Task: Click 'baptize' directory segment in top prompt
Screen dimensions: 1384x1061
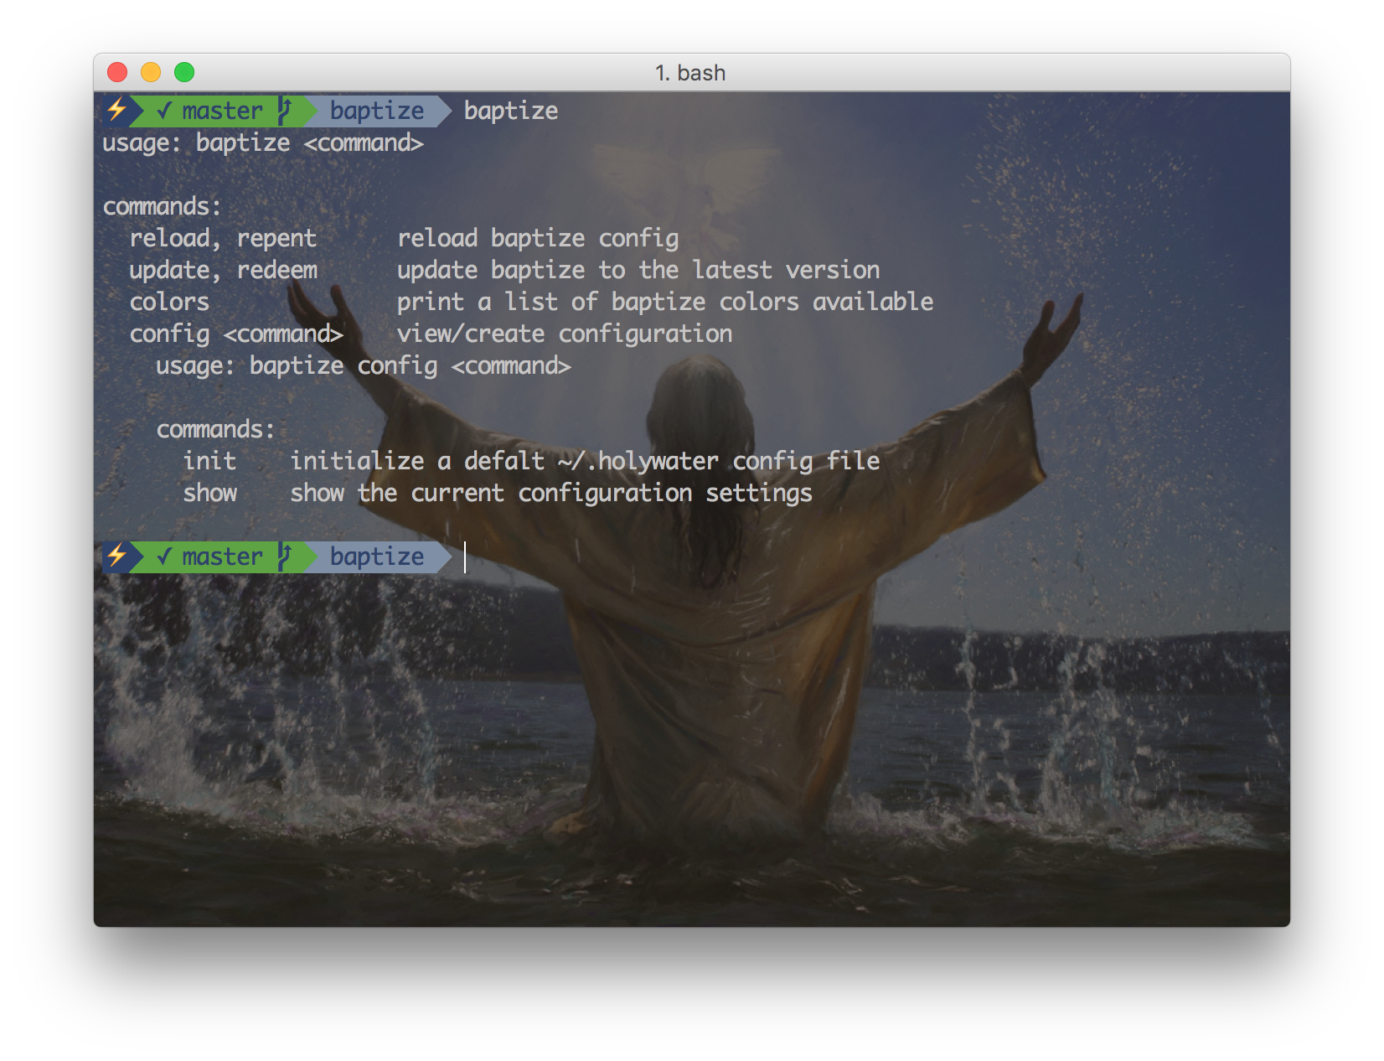Action: (x=377, y=111)
